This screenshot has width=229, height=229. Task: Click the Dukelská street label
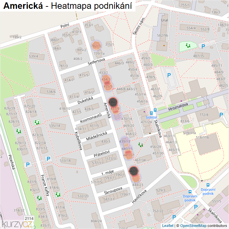(x=85, y=100)
